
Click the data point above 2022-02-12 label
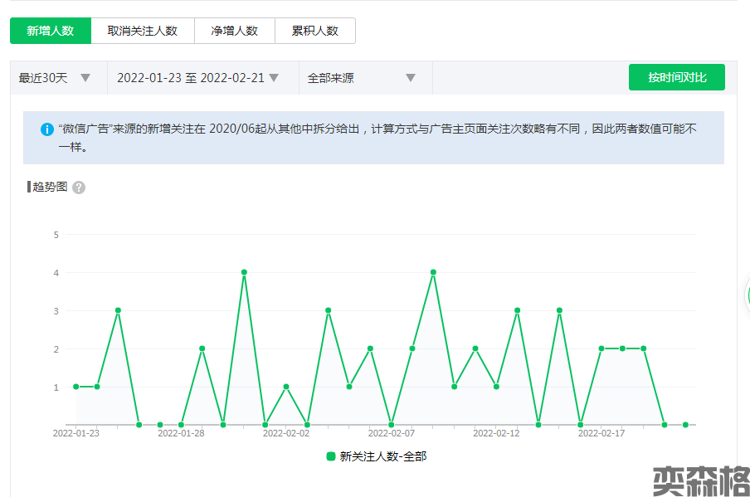pos(496,387)
